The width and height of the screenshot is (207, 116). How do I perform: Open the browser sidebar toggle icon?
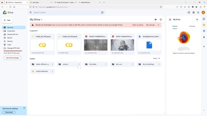pos(189,7)
